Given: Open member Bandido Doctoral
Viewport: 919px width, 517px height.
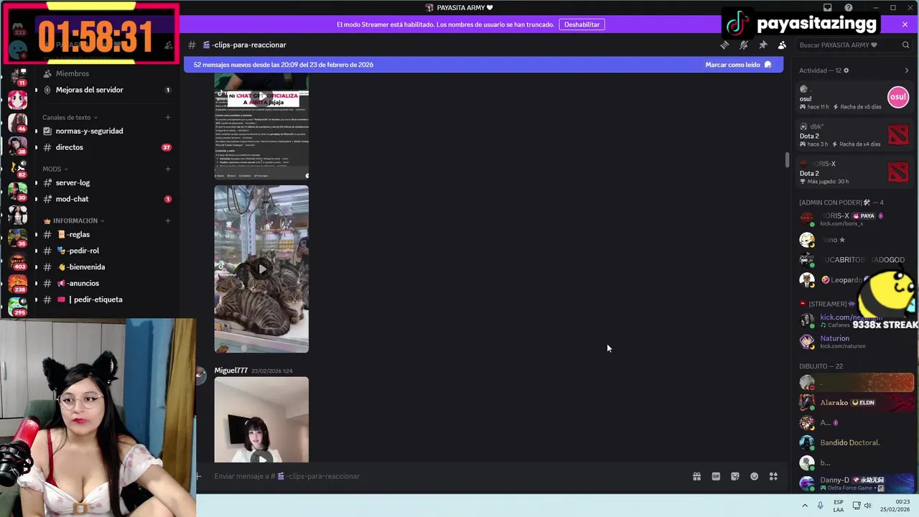Looking at the screenshot, I should [854, 442].
